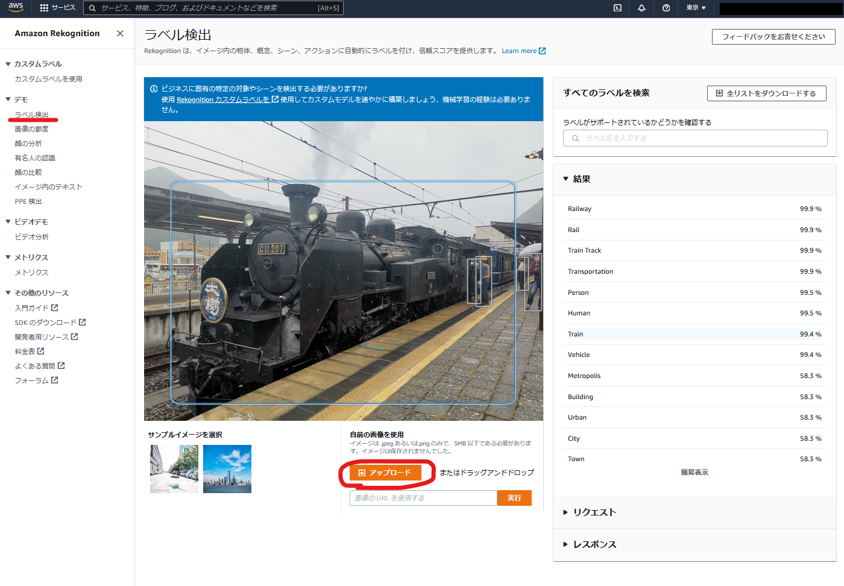Open the CloudShell terminal icon

coord(617,8)
